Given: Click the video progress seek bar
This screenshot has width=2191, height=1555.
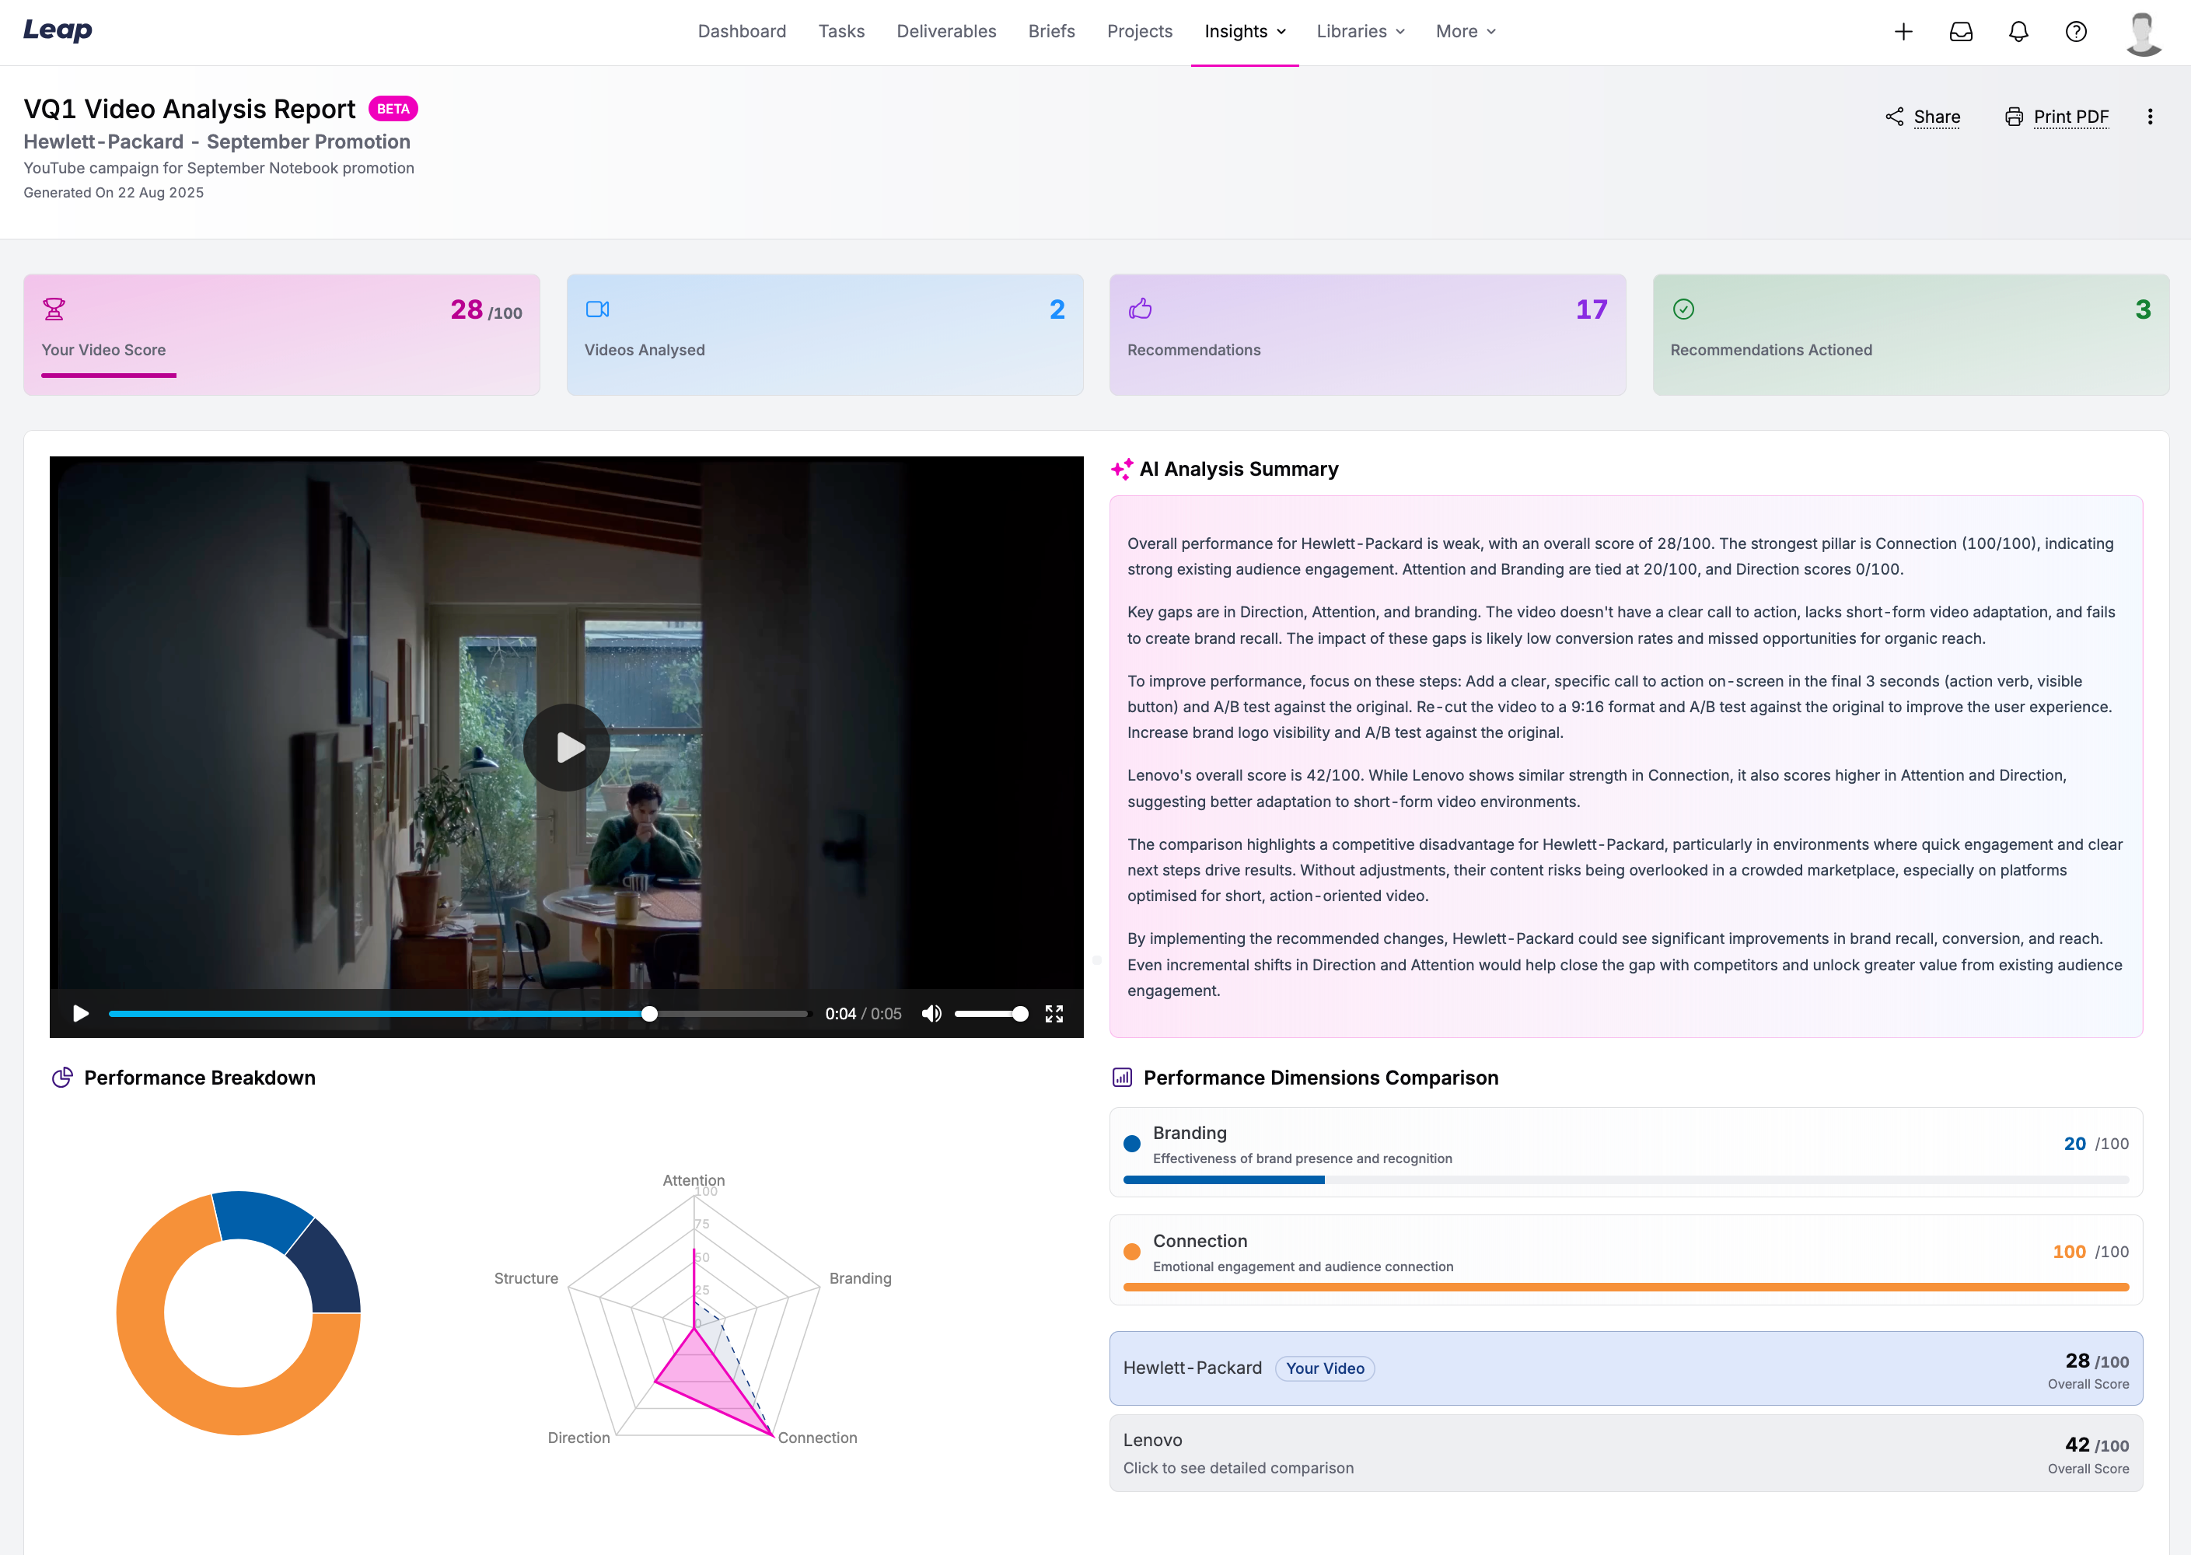Looking at the screenshot, I should (458, 1014).
